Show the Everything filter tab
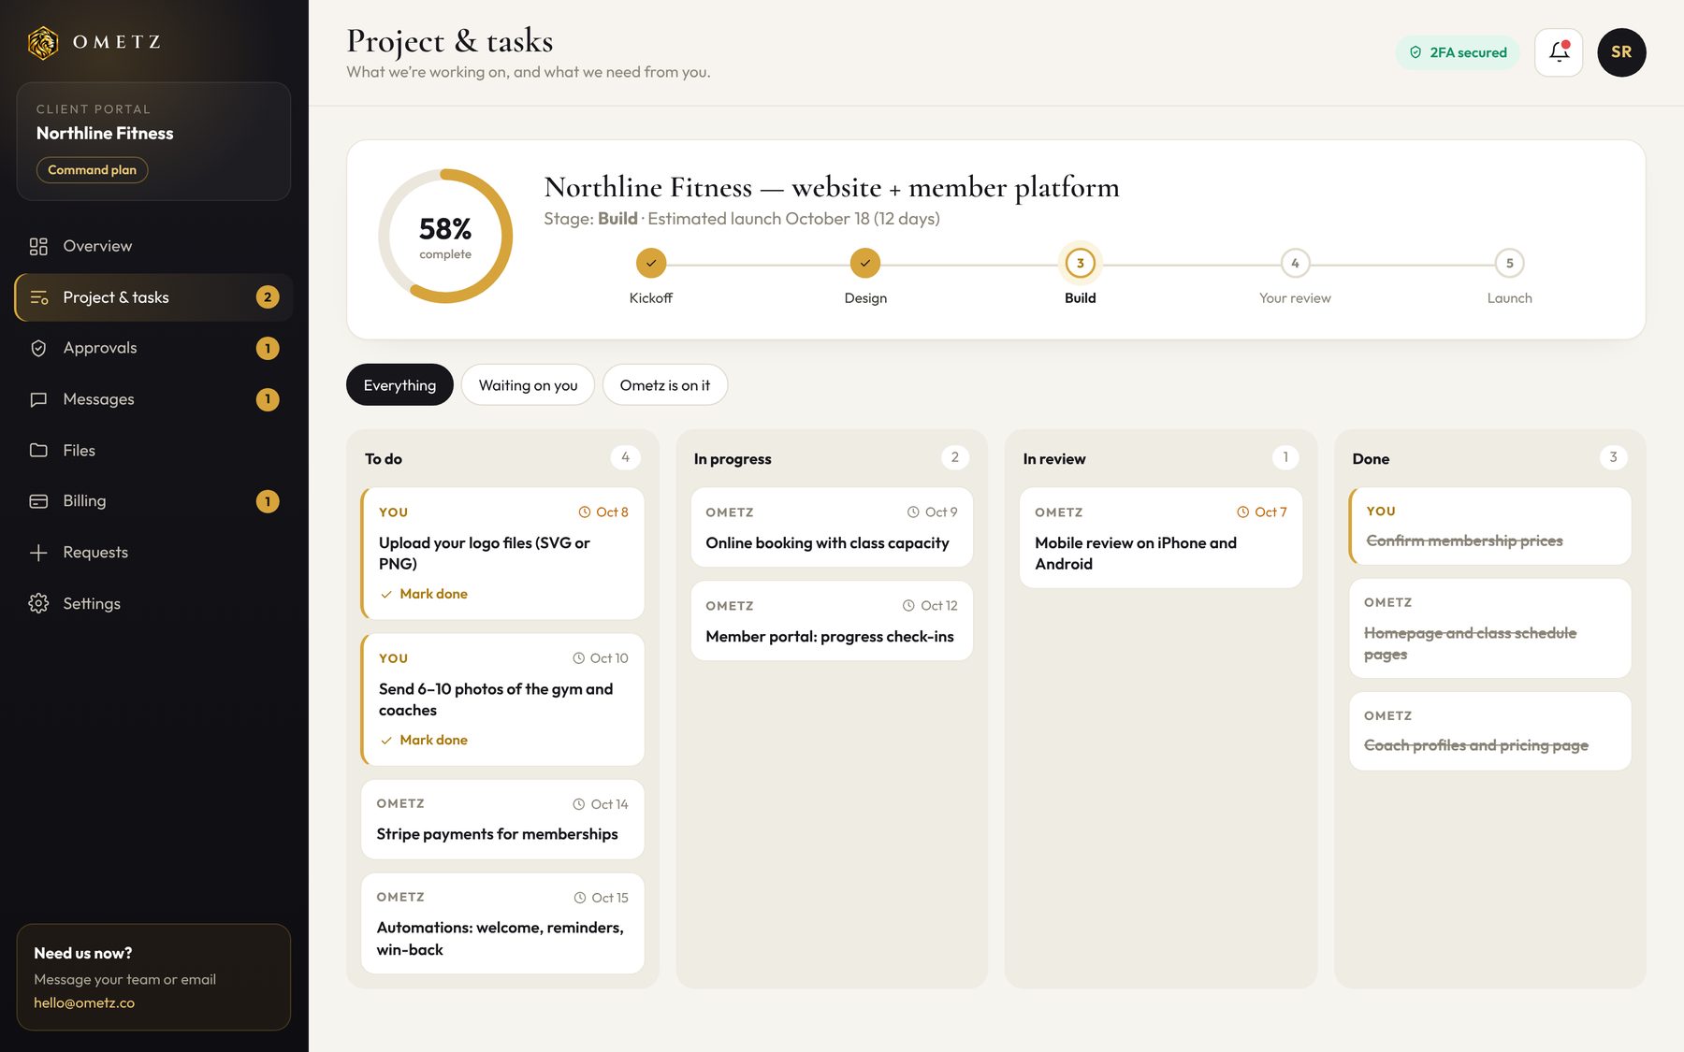This screenshot has width=1684, height=1052. pos(399,385)
